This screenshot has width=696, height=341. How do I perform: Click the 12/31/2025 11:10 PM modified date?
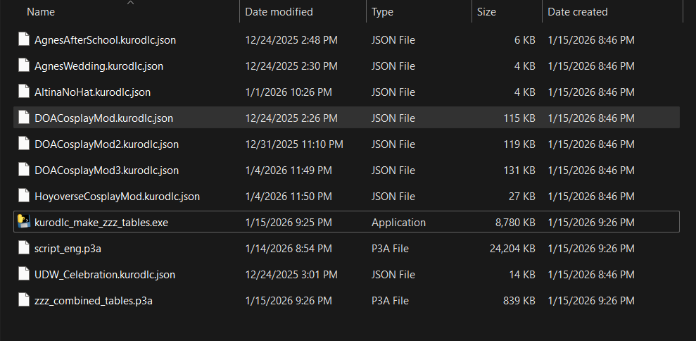pos(294,144)
